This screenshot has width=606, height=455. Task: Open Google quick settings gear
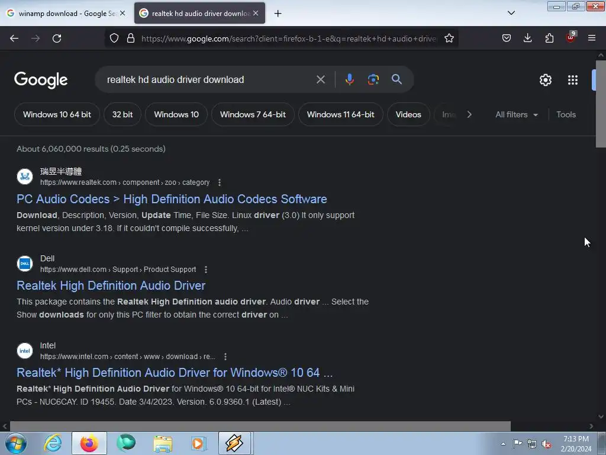click(545, 80)
